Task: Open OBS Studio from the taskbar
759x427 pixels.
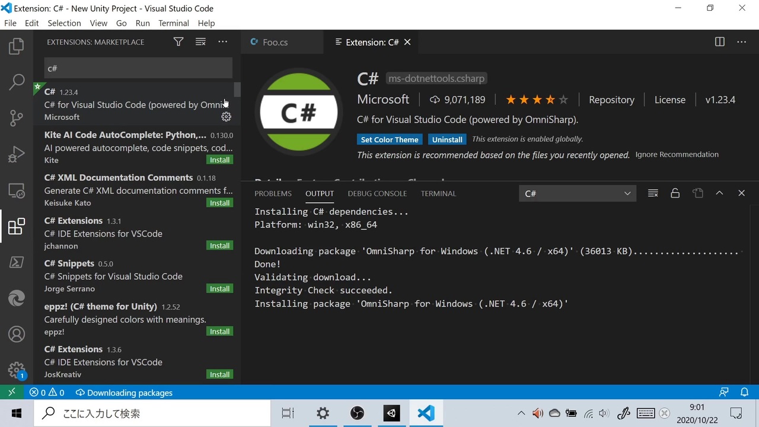Action: coord(357,413)
